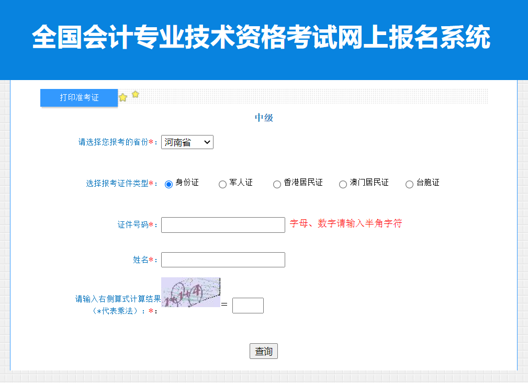Screen dimensions: 528x383
Task: Expand the province selection combo box
Action: coord(187,142)
